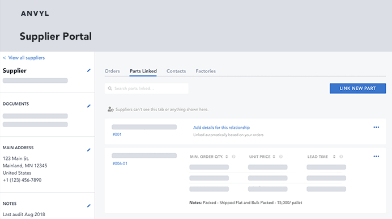Click the search magnifier icon
The height and width of the screenshot is (219, 392).
pos(110,89)
